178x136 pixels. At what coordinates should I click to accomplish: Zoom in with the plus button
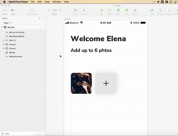(x=60, y=10)
